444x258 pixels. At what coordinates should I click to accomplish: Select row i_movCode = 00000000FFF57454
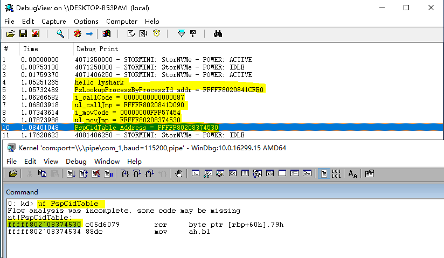click(222, 113)
